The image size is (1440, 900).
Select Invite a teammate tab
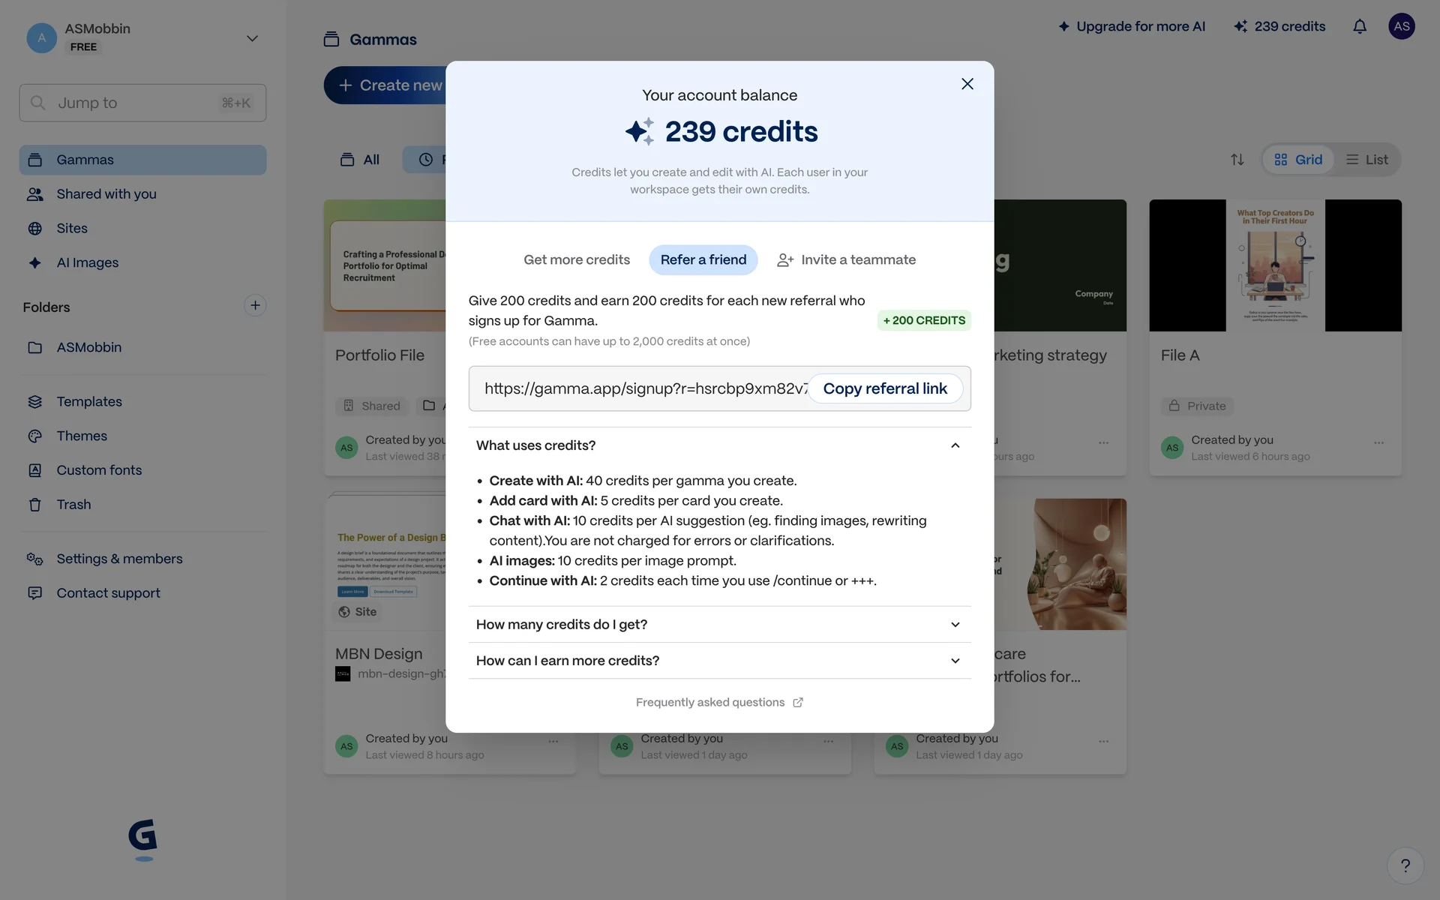(x=846, y=260)
